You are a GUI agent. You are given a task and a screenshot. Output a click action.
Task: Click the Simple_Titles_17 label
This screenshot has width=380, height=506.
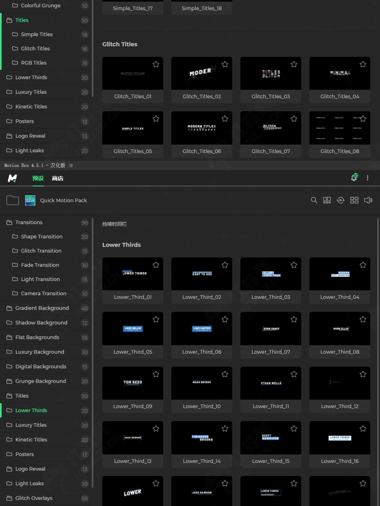point(133,8)
